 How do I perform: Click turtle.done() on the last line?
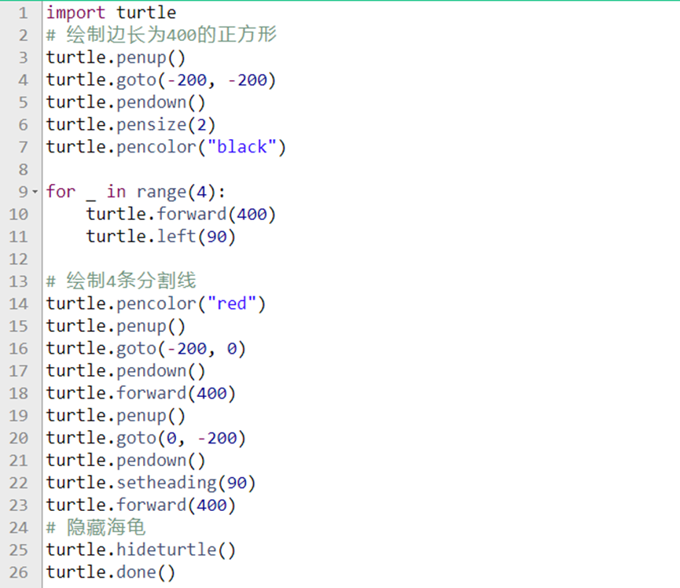pos(114,571)
